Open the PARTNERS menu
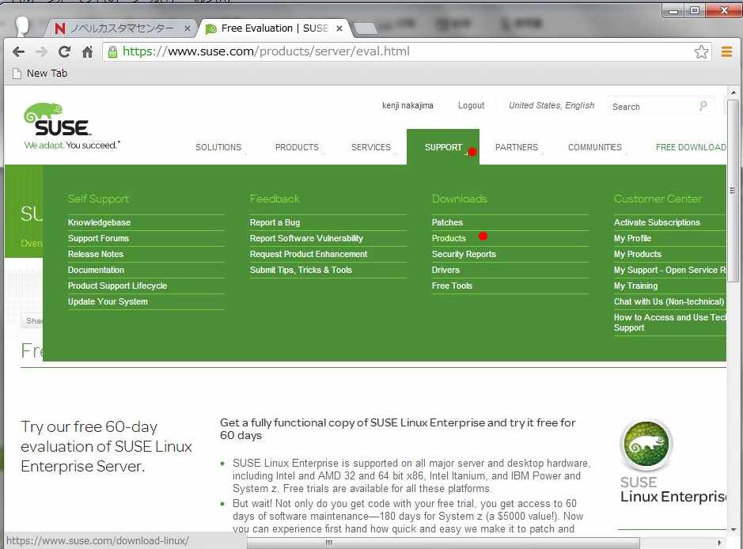The width and height of the screenshot is (743, 549). pyautogui.click(x=517, y=147)
